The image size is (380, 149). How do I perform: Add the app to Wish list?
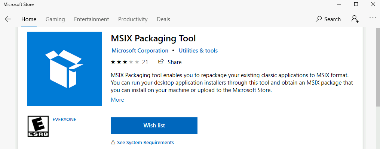point(154,125)
